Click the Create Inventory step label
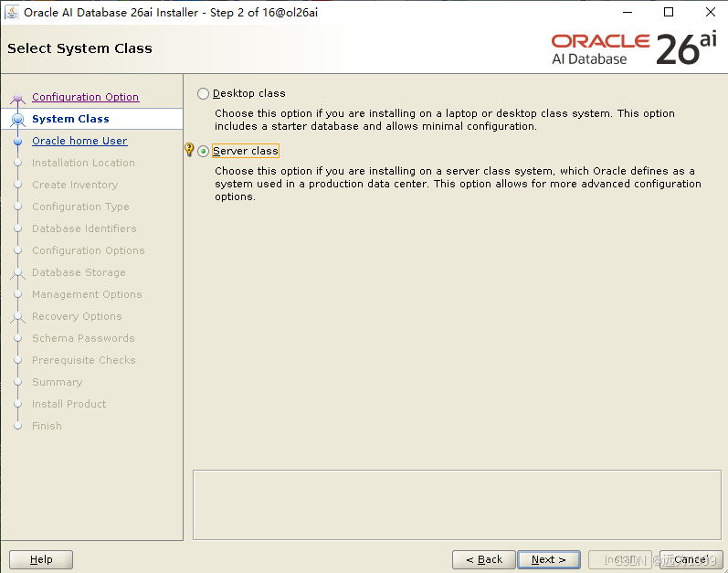The width and height of the screenshot is (728, 573). coord(75,185)
